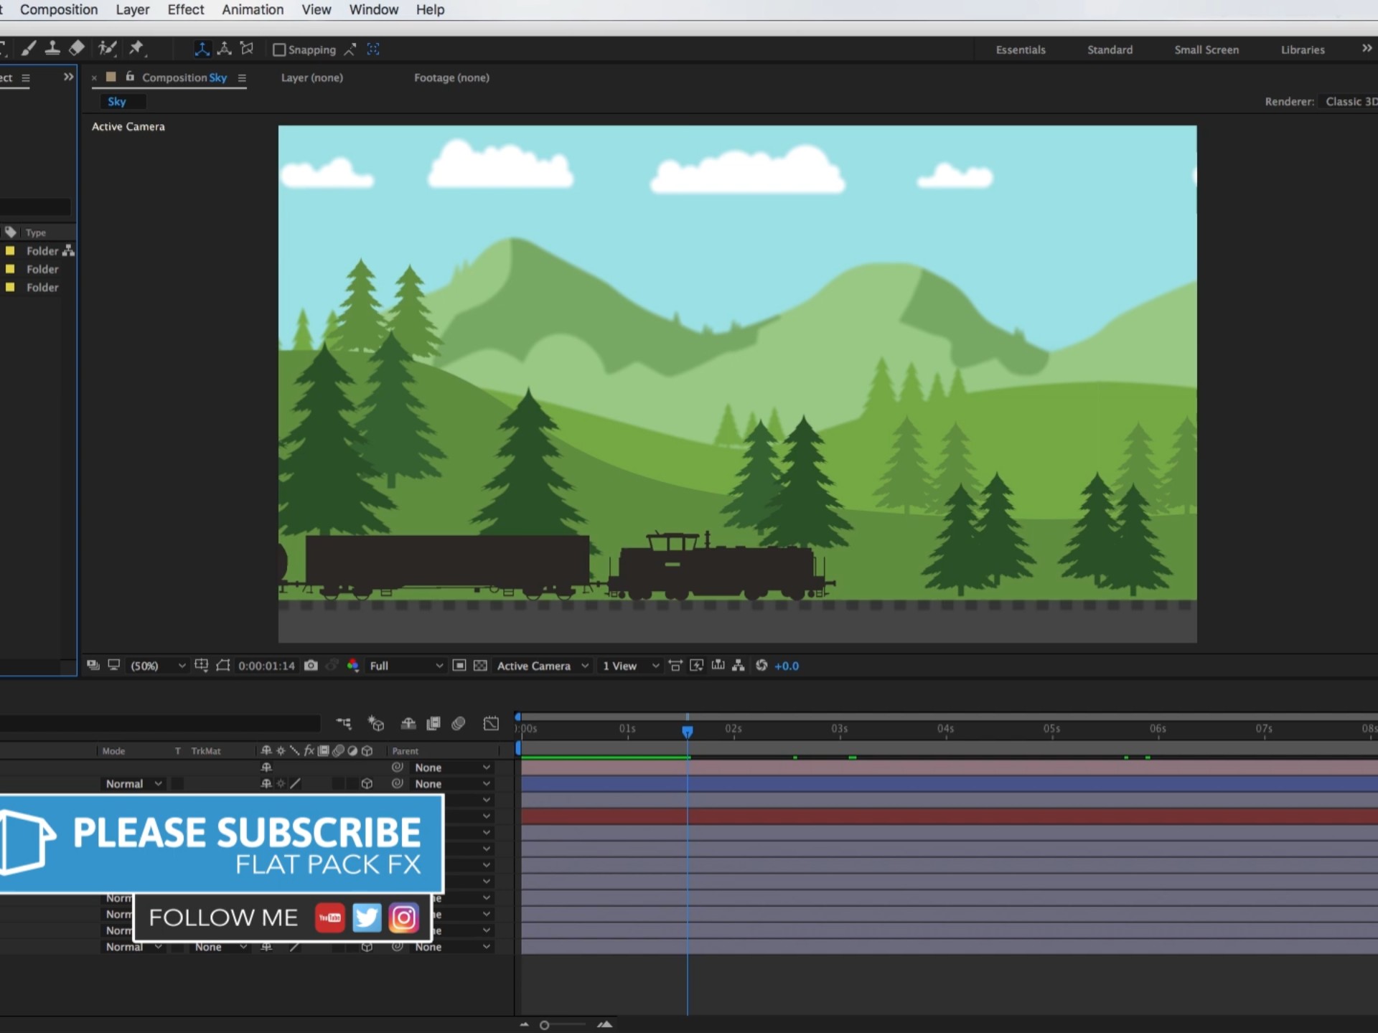Viewport: 1378px width, 1033px height.
Task: Toggle Shy layers hide switch in timeline
Action: 408,723
